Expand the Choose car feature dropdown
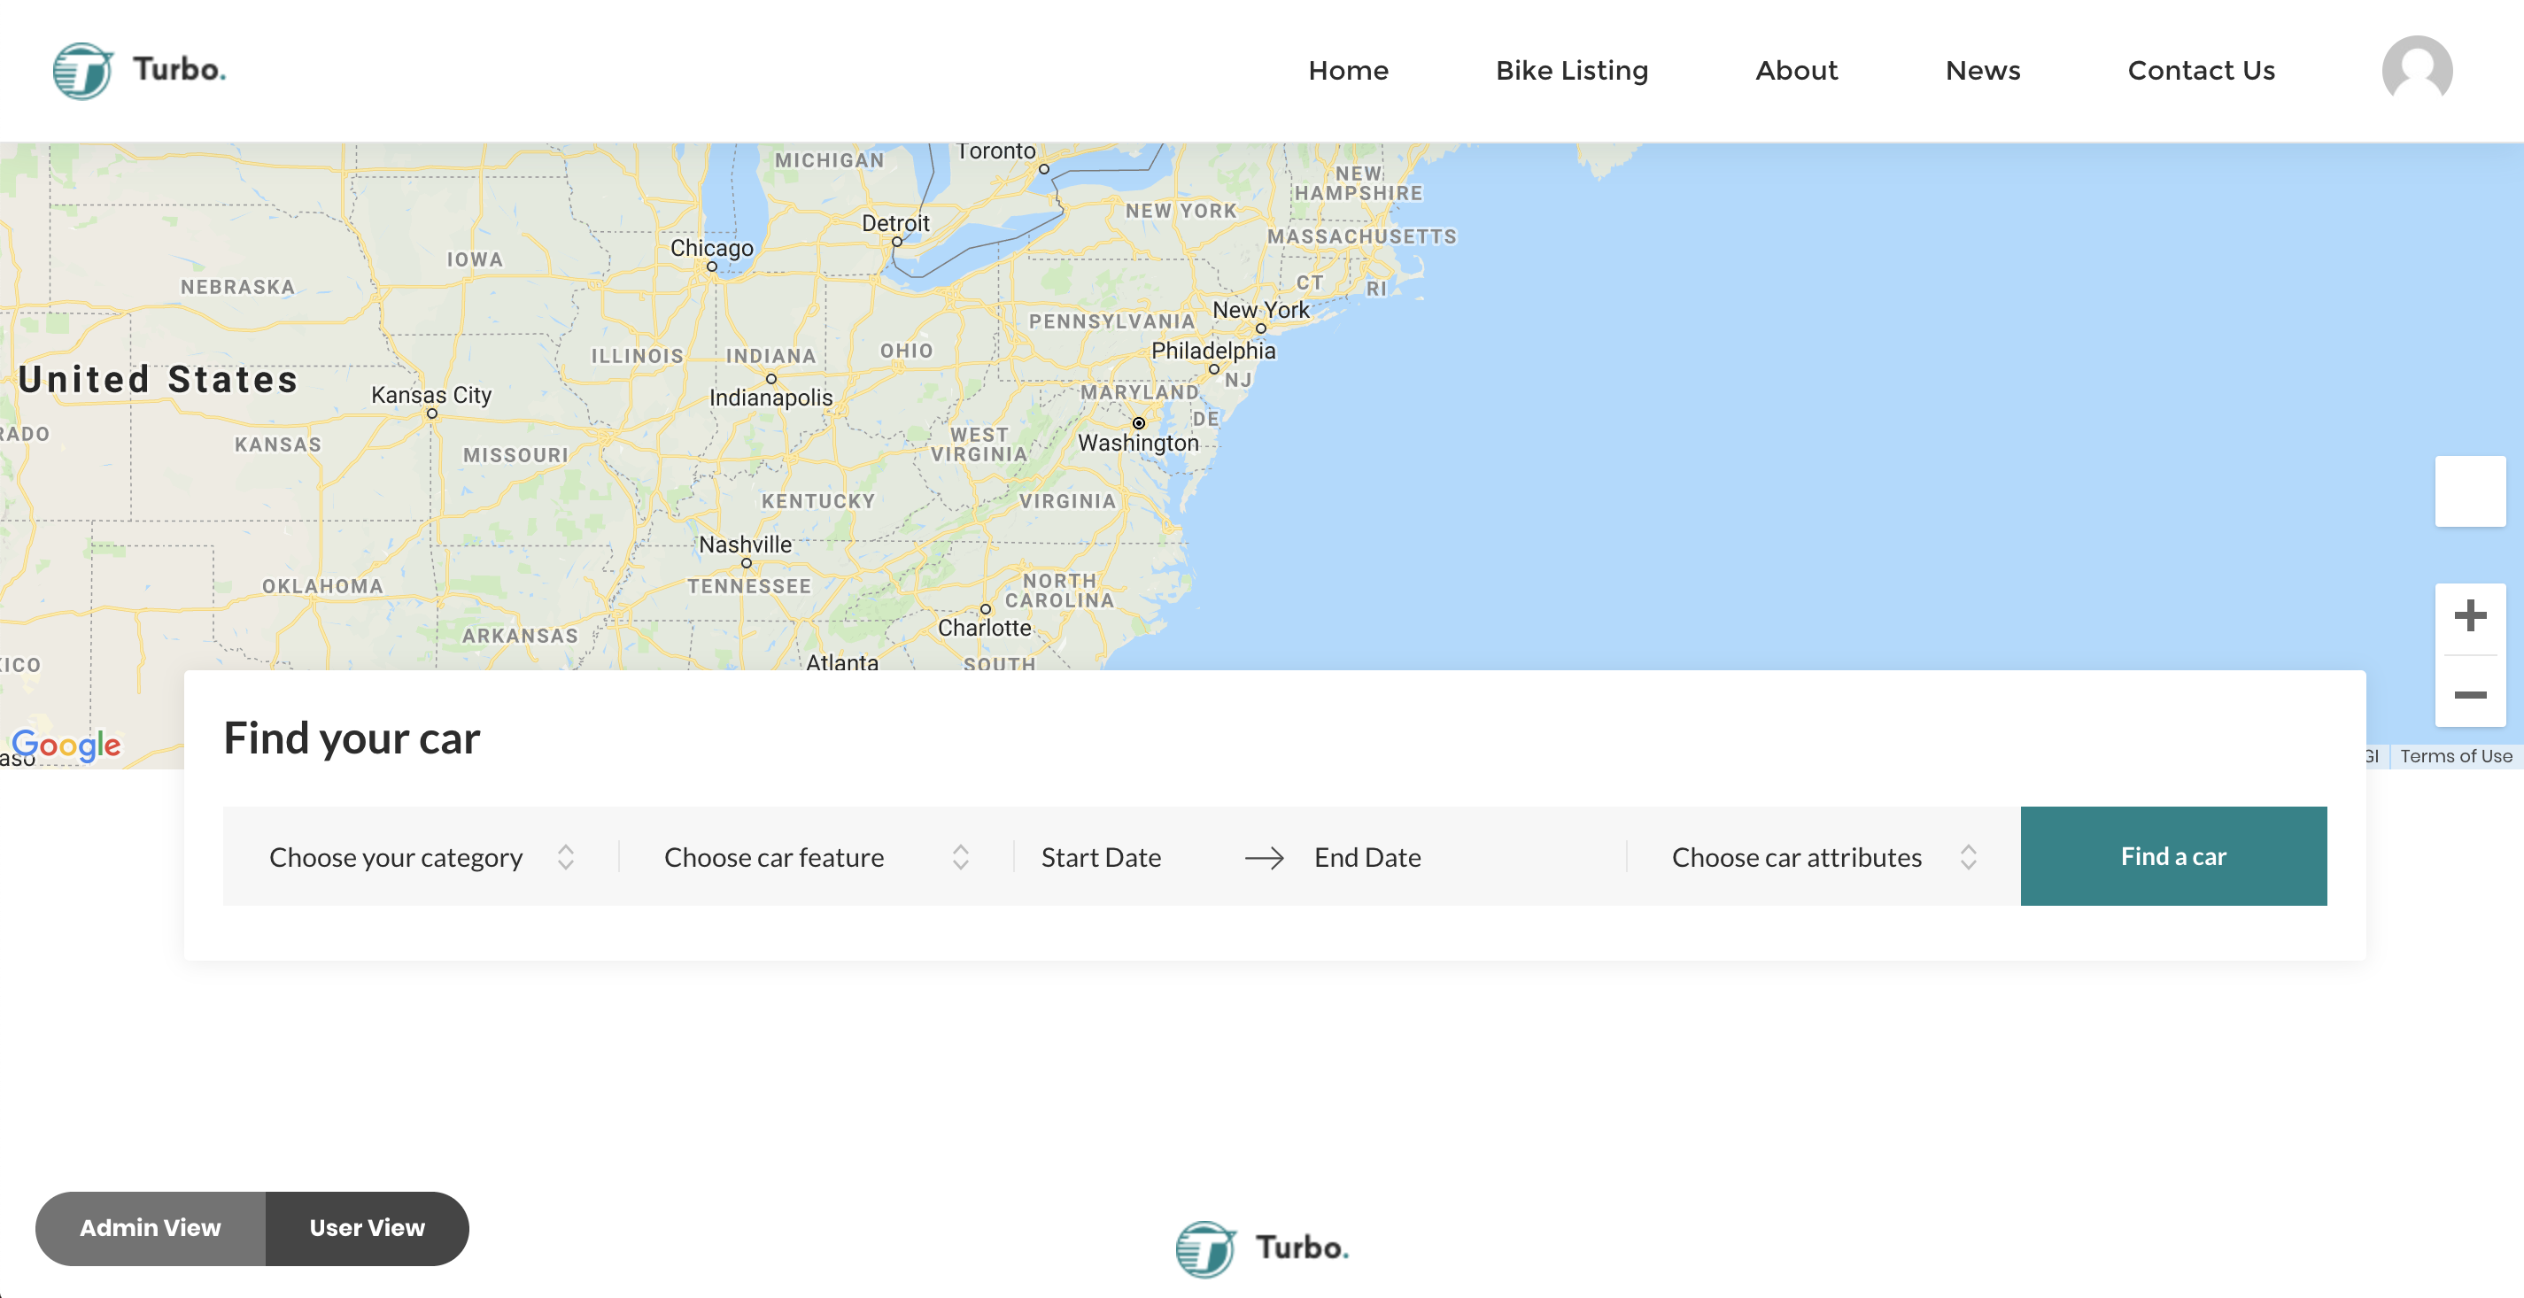 coord(815,857)
